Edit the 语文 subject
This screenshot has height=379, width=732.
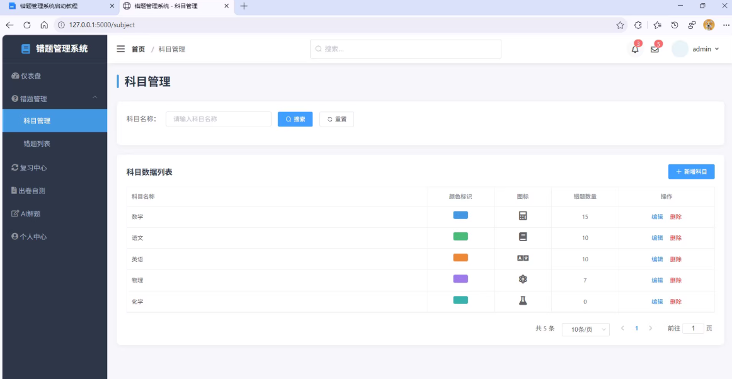[657, 237]
